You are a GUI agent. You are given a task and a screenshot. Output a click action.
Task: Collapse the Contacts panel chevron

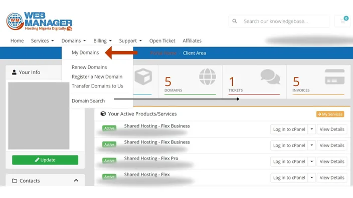click(76, 180)
